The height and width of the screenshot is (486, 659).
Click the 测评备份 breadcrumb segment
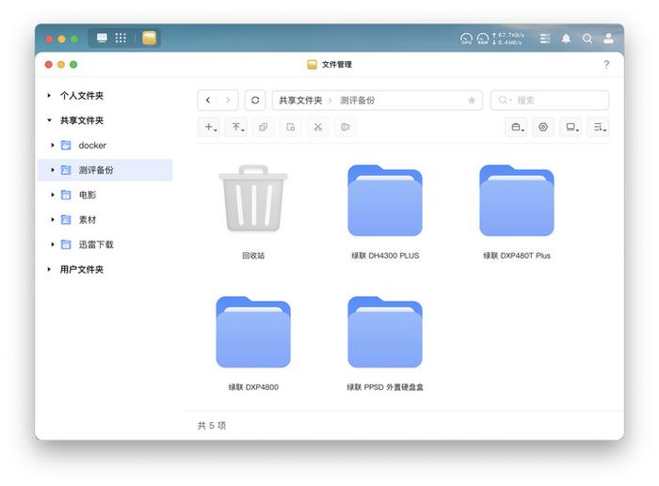(x=357, y=101)
